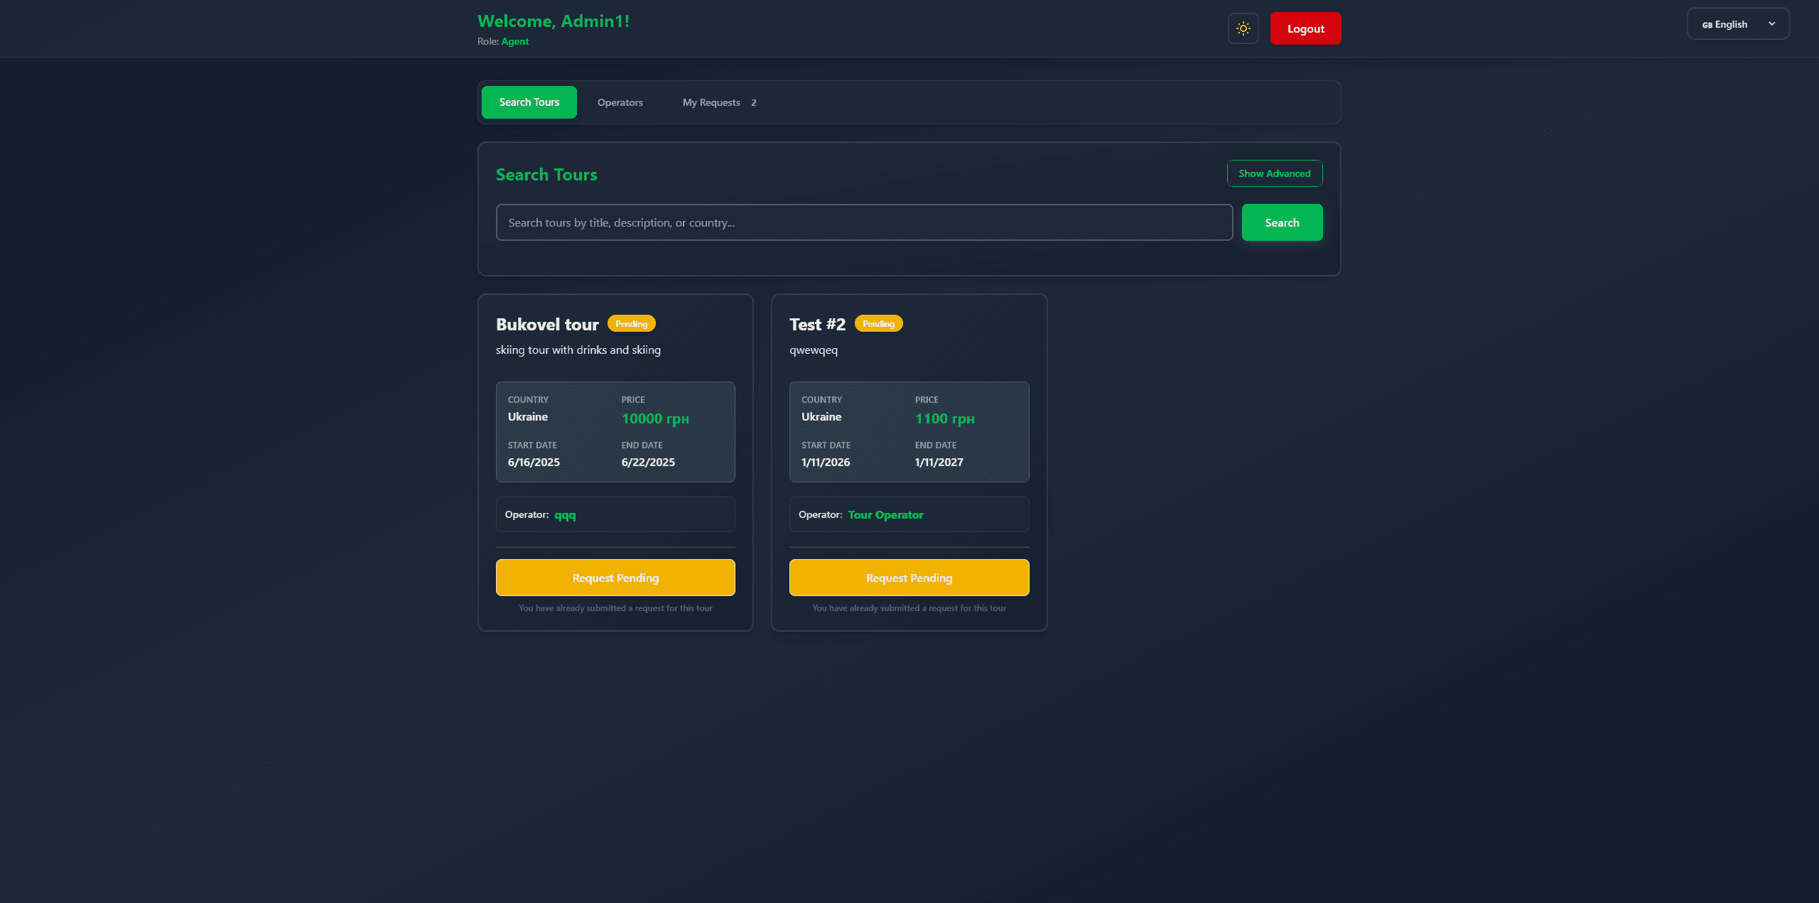Click the Bukovel tour card title
The width and height of the screenshot is (1819, 903).
tap(547, 324)
